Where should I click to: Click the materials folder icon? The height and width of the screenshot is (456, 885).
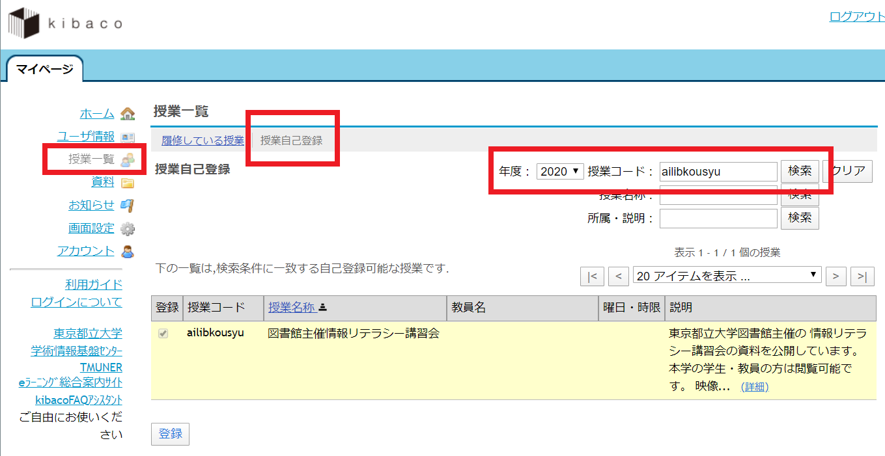tap(128, 183)
